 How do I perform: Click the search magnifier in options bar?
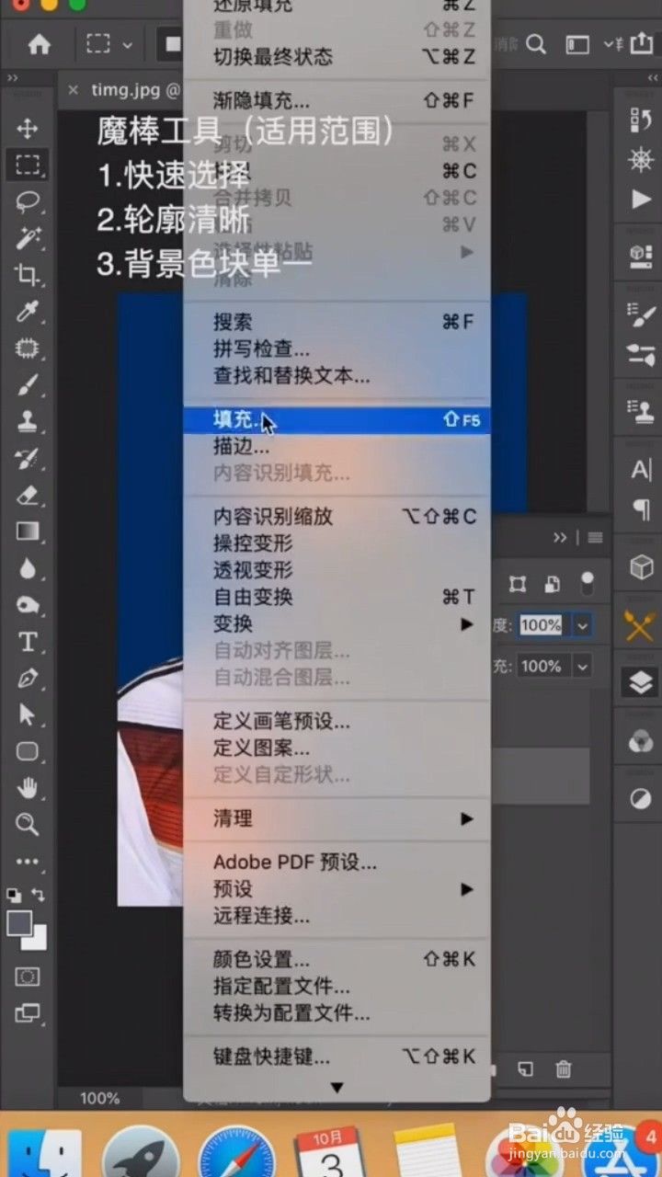pyautogui.click(x=536, y=44)
